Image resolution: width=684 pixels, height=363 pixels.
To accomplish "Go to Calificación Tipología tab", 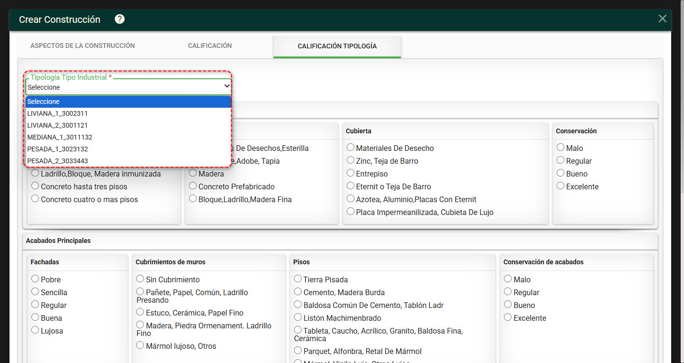I will (337, 47).
